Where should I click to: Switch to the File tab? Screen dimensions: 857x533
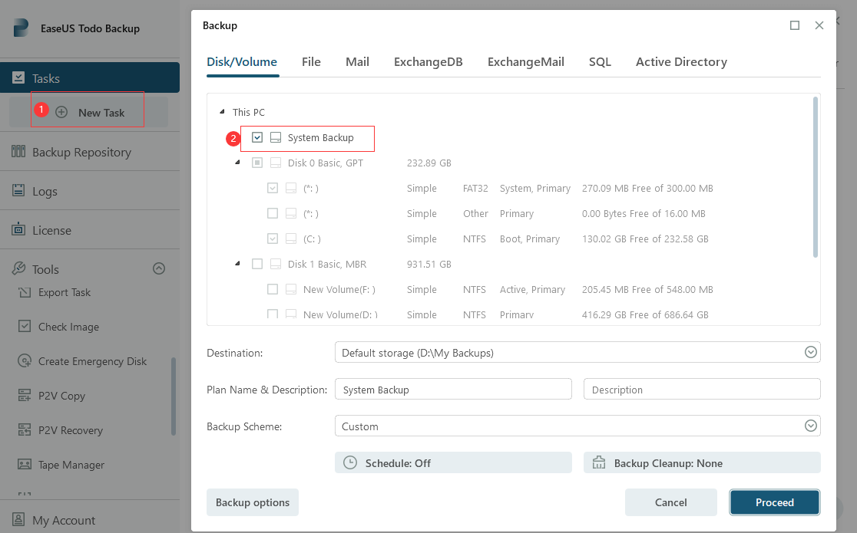click(x=311, y=62)
